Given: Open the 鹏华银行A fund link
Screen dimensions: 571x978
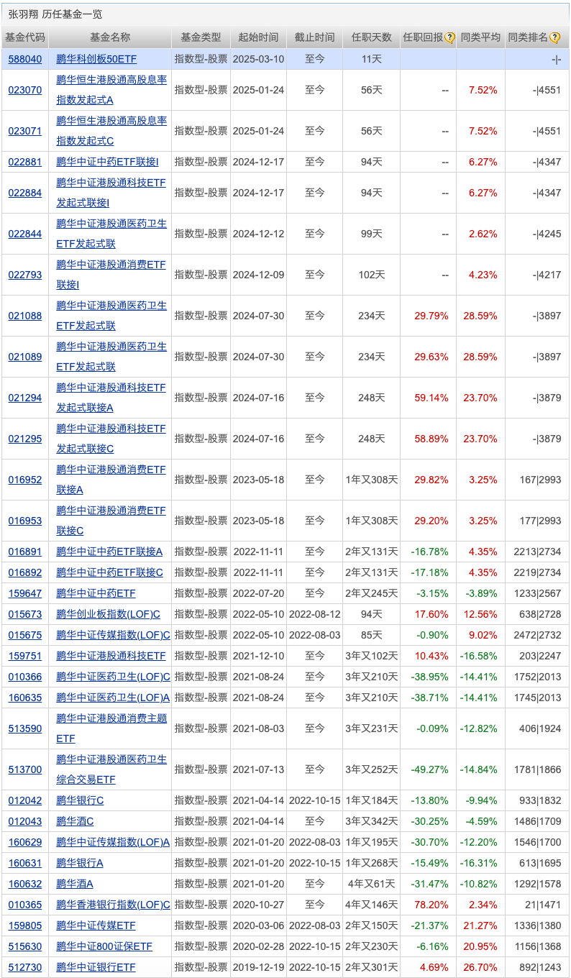Looking at the screenshot, I should 80,863.
